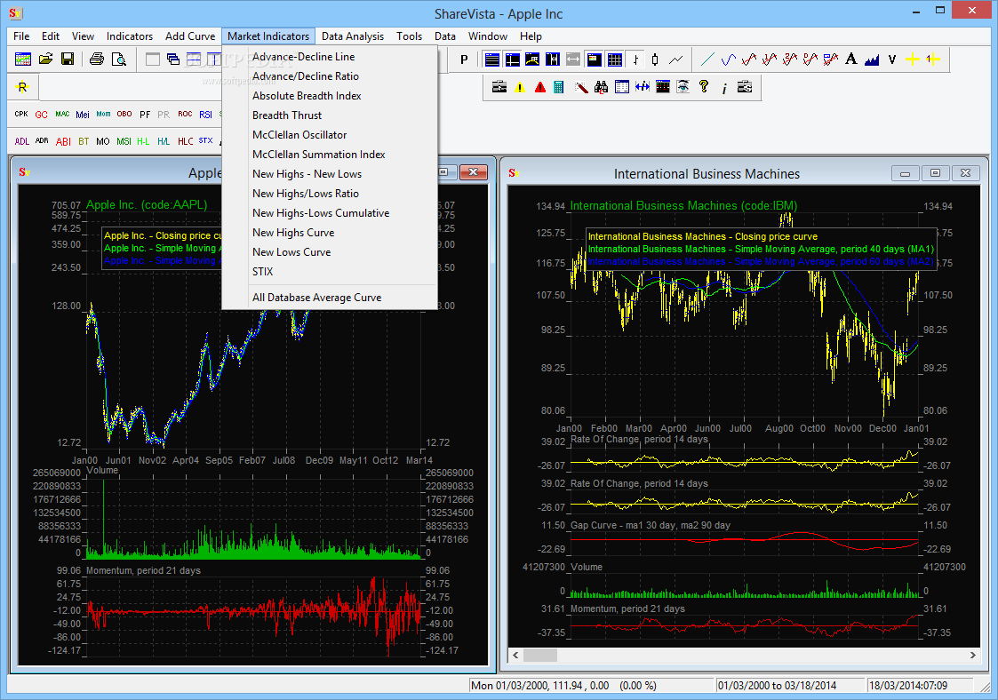Click the yellow question mark help icon
This screenshot has width=998, height=700.
pyautogui.click(x=704, y=87)
